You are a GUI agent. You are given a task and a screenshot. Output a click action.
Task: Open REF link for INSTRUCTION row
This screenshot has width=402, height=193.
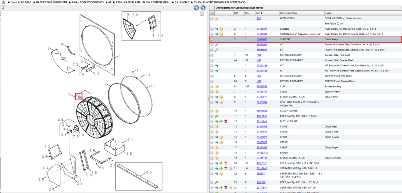coord(259,18)
